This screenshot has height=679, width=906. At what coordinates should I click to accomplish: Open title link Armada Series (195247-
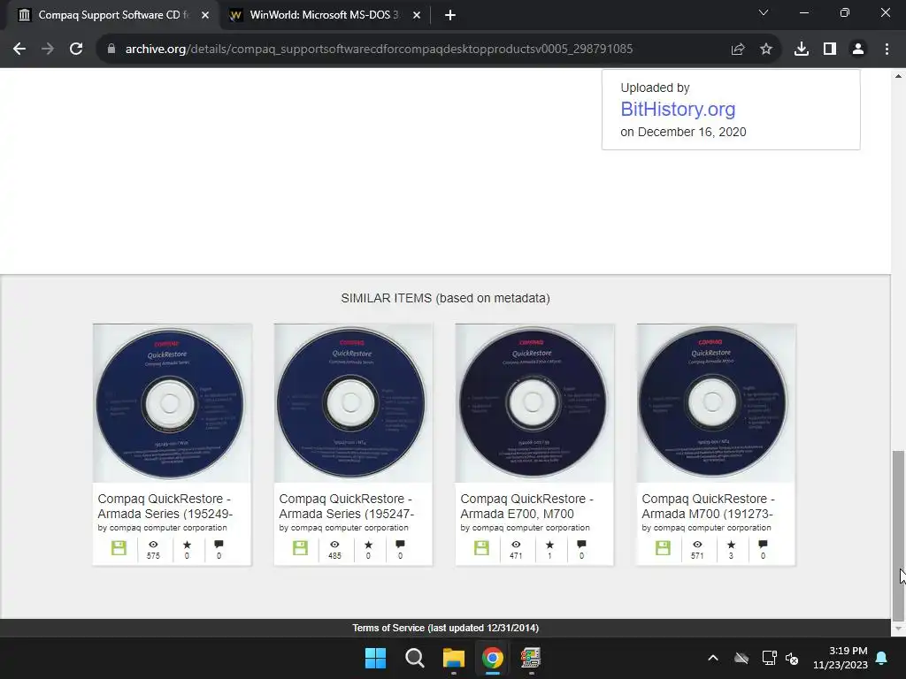coord(347,506)
